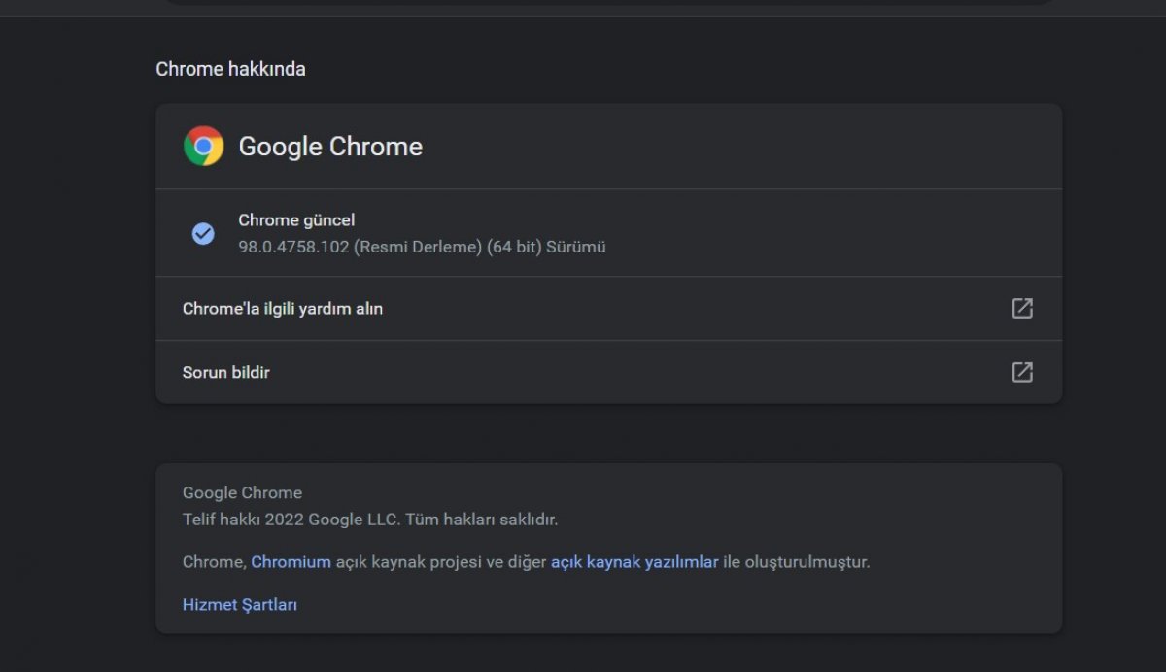Viewport: 1166px width, 672px height.
Task: Click the "Telif hakkı 2022 Google LLC" text
Action: (291, 520)
